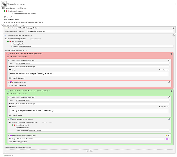Open the 'Or by script' options
The width and height of the screenshot is (177, 157).
point(8,17)
